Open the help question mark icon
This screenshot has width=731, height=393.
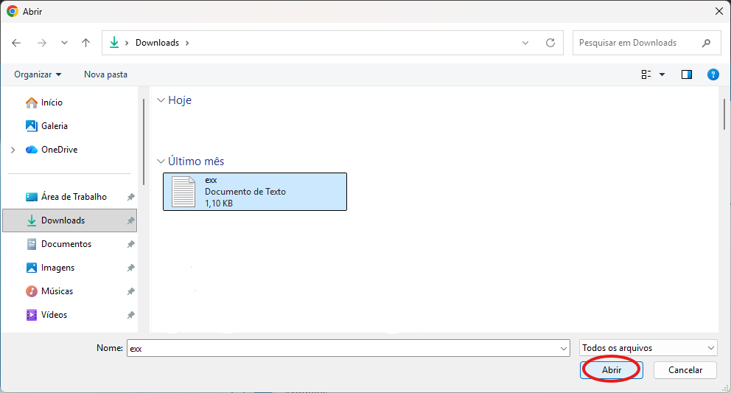[713, 74]
